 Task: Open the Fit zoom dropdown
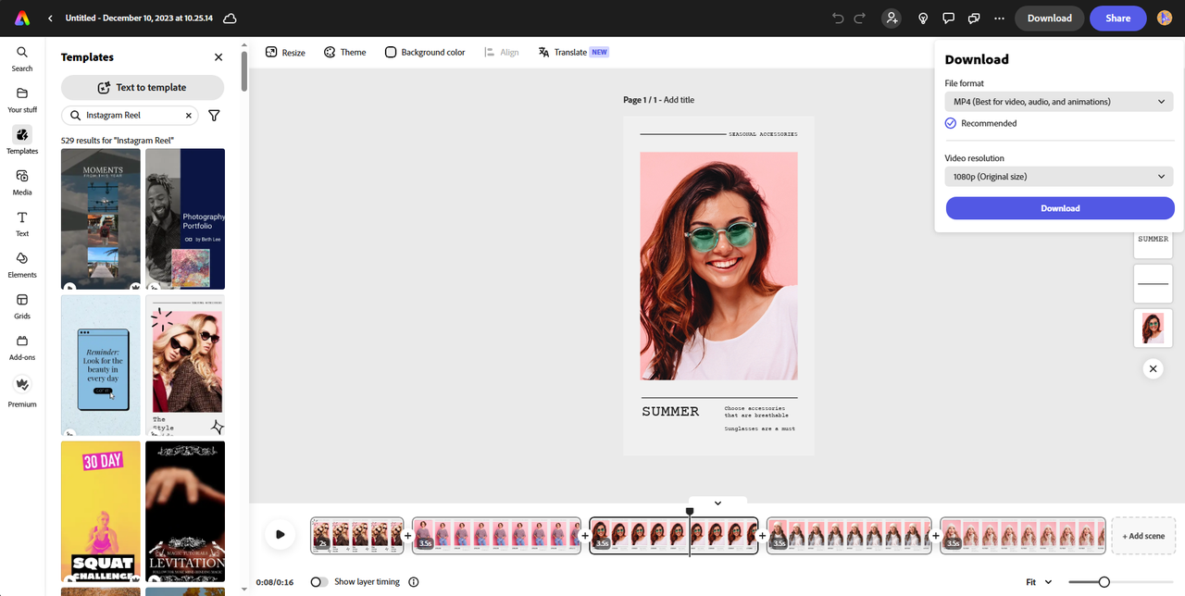1039,582
